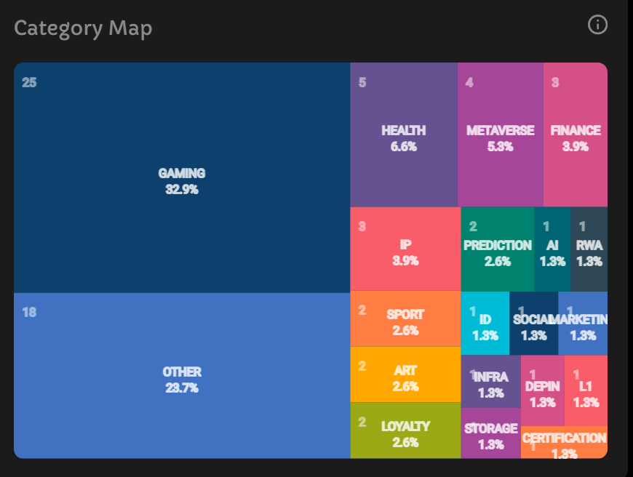
Task: Open the Loyalty 2.6% block
Action: pos(405,430)
